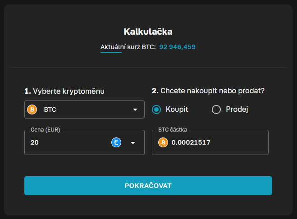
Task: Click the blue euro currency icon
Action: pos(116,143)
